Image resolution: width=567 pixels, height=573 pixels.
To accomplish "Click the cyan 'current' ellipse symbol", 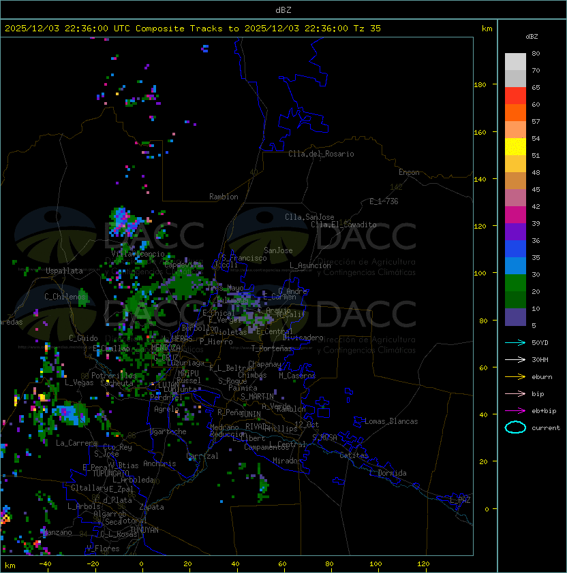I will [x=515, y=427].
